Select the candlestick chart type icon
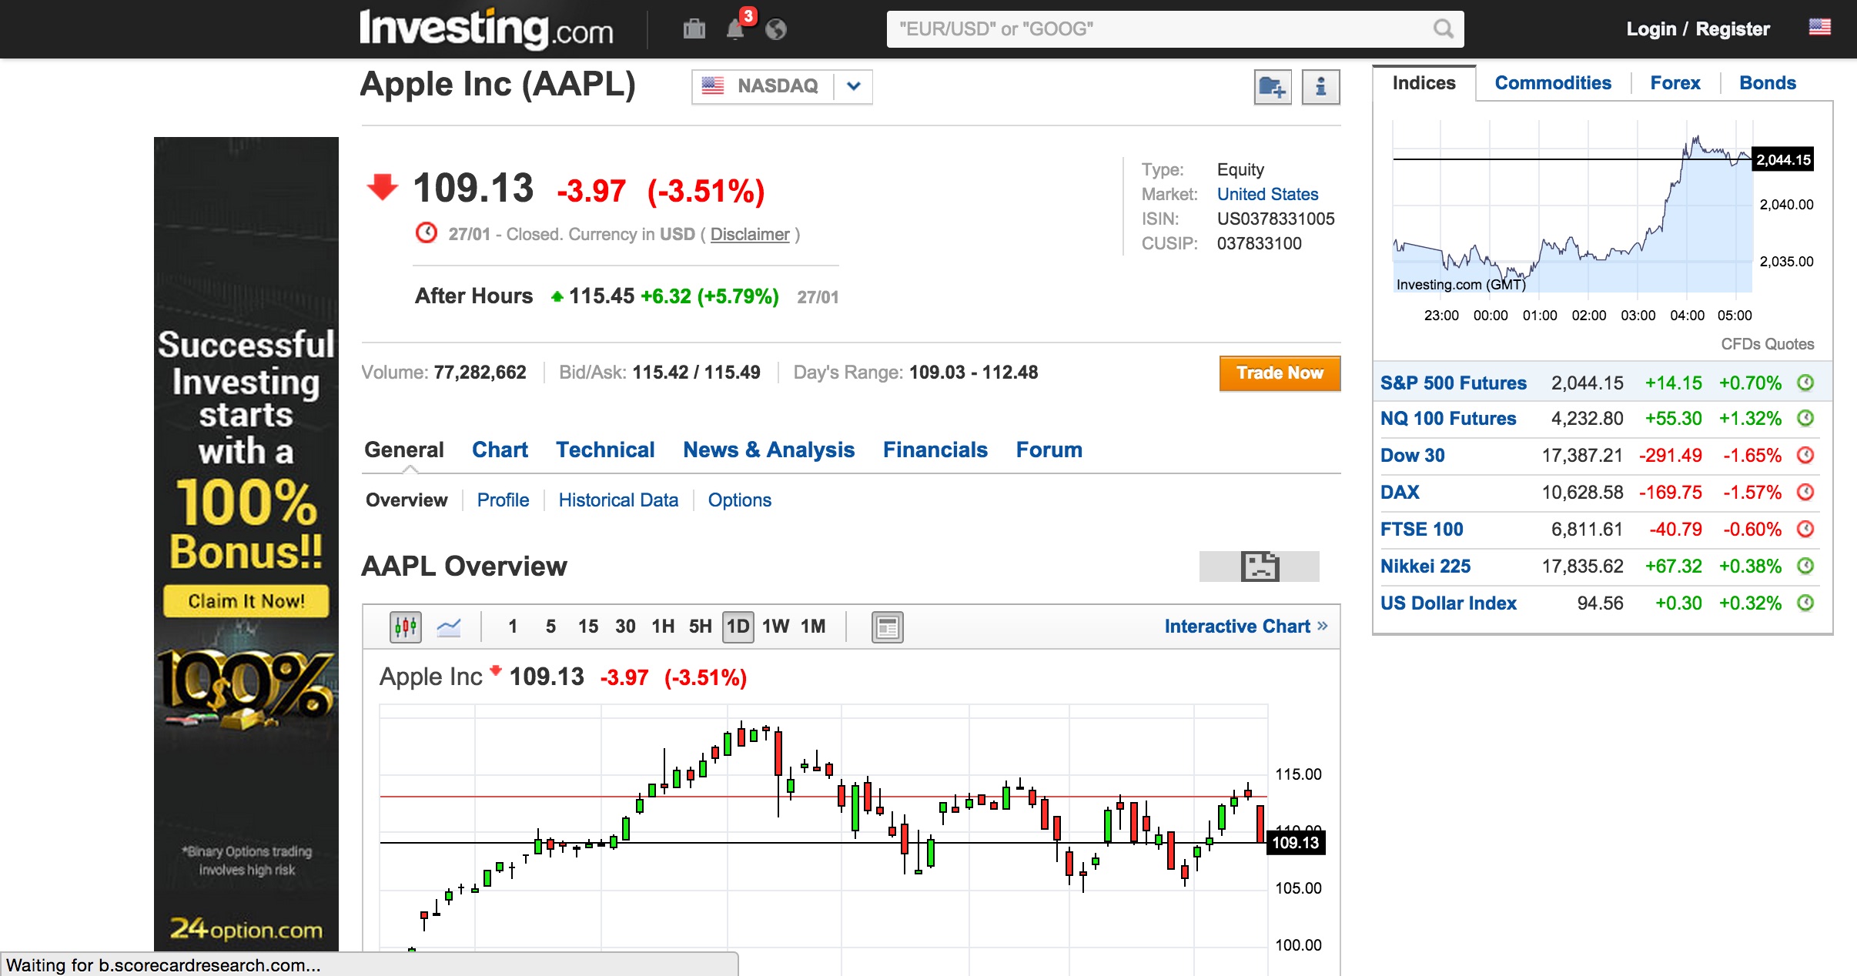 tap(406, 627)
